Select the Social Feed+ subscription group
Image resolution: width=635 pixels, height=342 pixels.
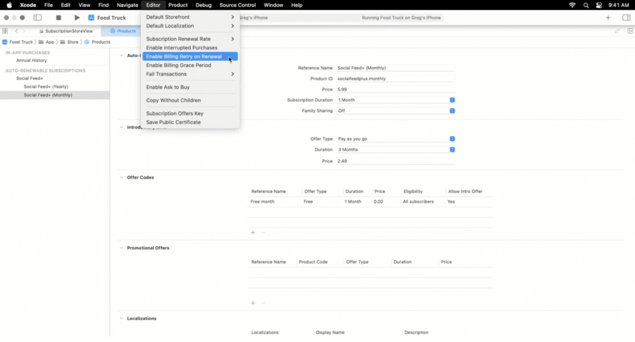tap(30, 78)
